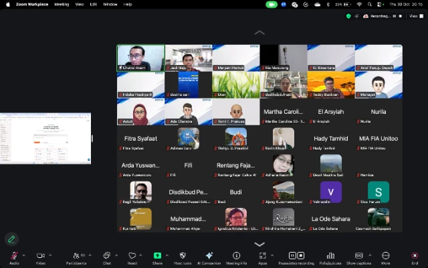Turn on Show captions
The width and height of the screenshot is (428, 268).
tap(358, 258)
